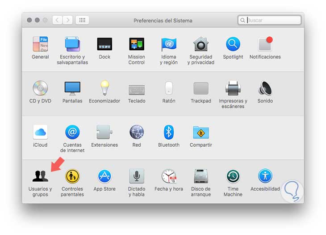326x235 pixels.
Task: Minimize the Preferencias del Sistema window
Action: click(37, 20)
